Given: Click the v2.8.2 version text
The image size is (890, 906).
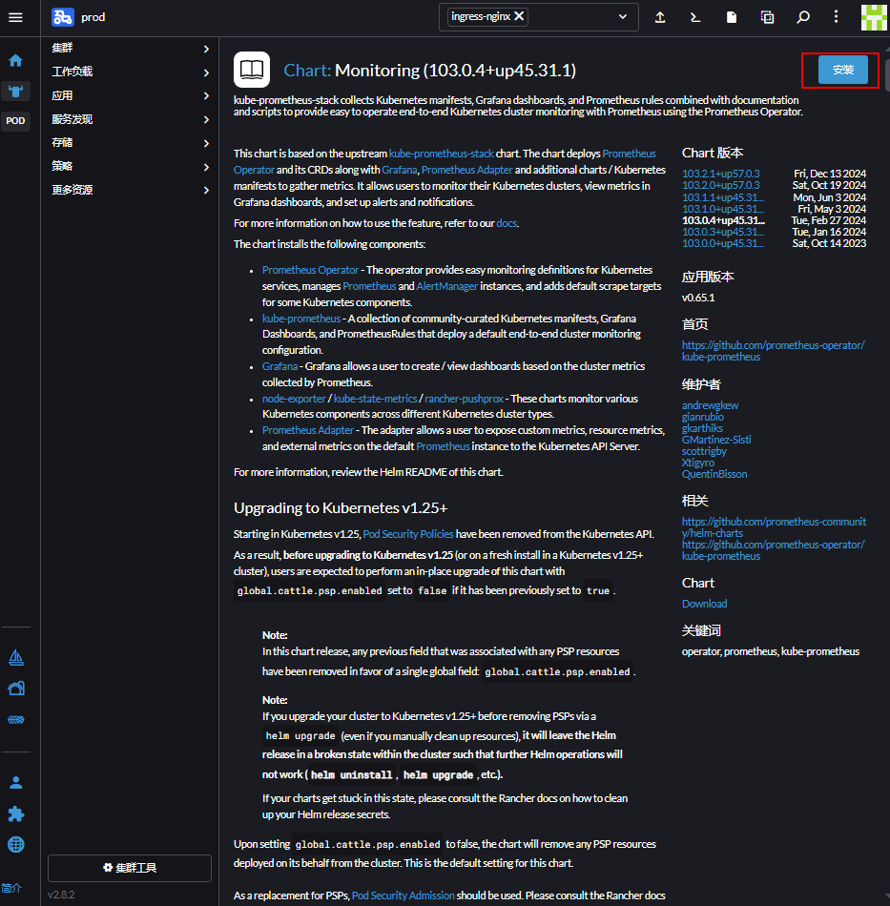Looking at the screenshot, I should pos(61,895).
